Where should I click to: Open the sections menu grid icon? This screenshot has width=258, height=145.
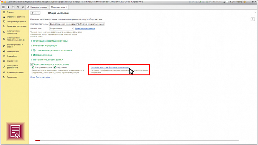coord(4,7)
